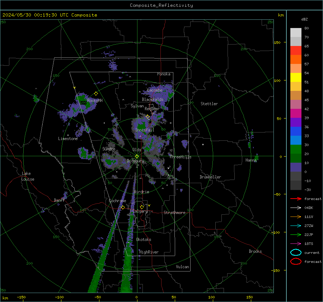
Task: Click the Sundre town label
Action: (x=109, y=149)
